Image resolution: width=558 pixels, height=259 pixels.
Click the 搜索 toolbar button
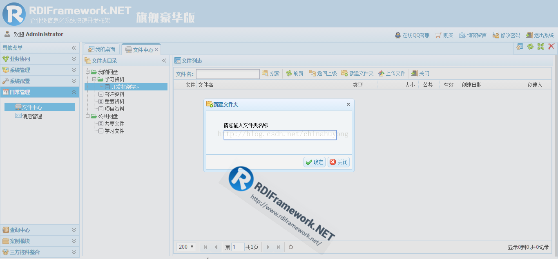[x=271, y=73]
